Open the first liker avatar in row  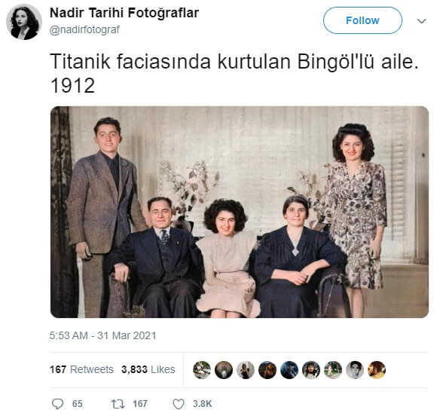202,370
